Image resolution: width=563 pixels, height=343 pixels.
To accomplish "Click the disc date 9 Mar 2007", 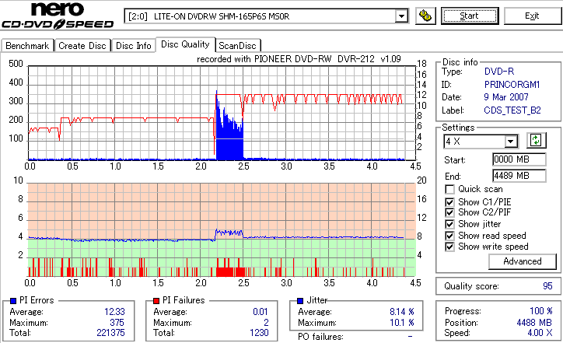I will click(x=506, y=97).
